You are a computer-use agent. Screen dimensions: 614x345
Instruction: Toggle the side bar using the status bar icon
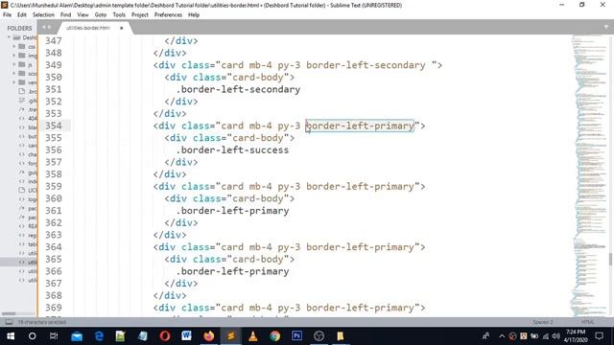click(9, 322)
